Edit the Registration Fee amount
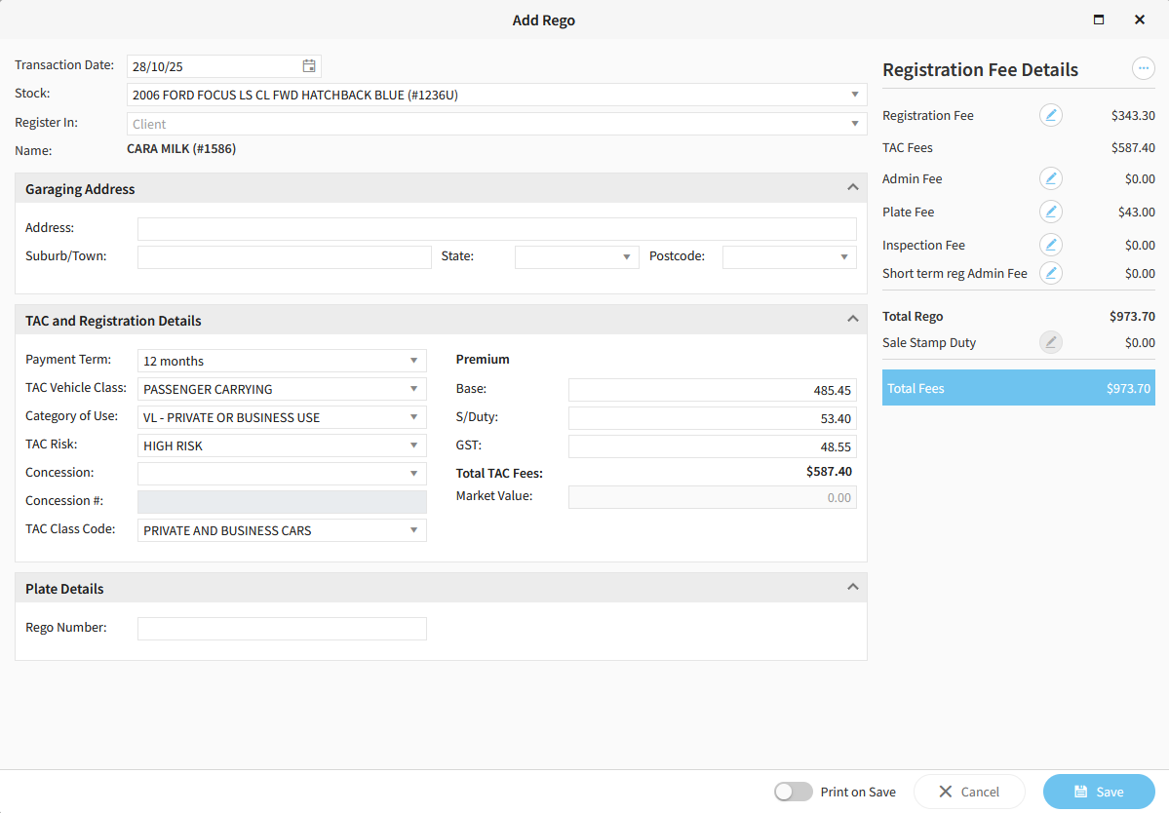1169x813 pixels. [x=1050, y=115]
